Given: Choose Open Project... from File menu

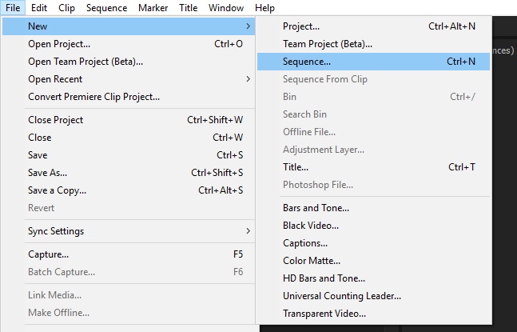Looking at the screenshot, I should tap(59, 44).
